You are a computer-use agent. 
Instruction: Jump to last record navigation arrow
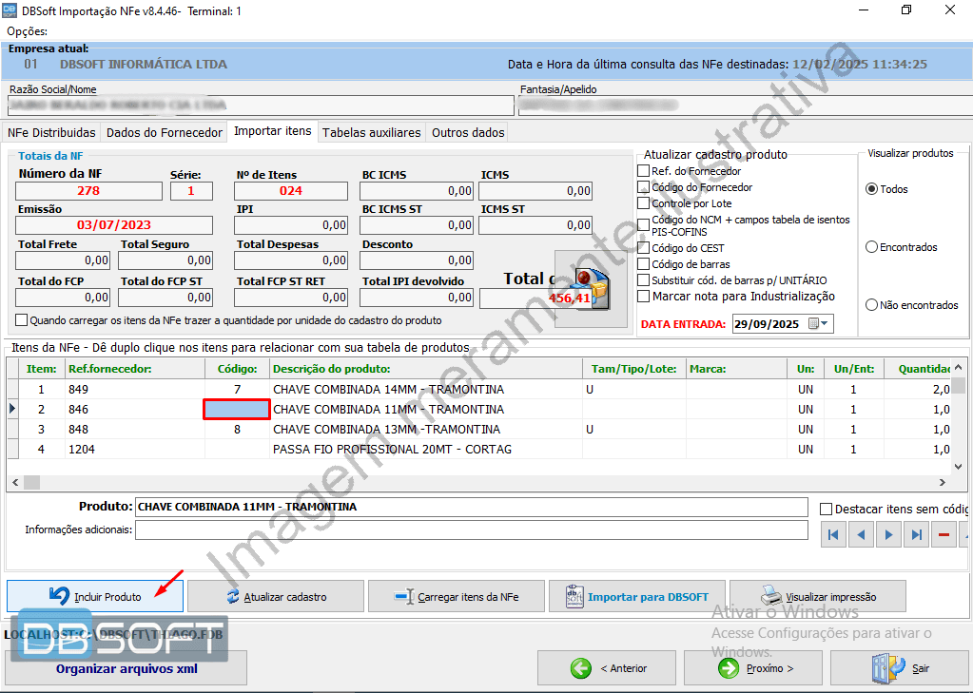916,535
